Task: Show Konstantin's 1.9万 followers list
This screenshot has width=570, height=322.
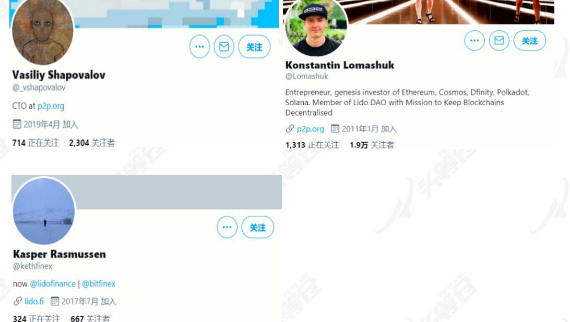Action: 372,145
